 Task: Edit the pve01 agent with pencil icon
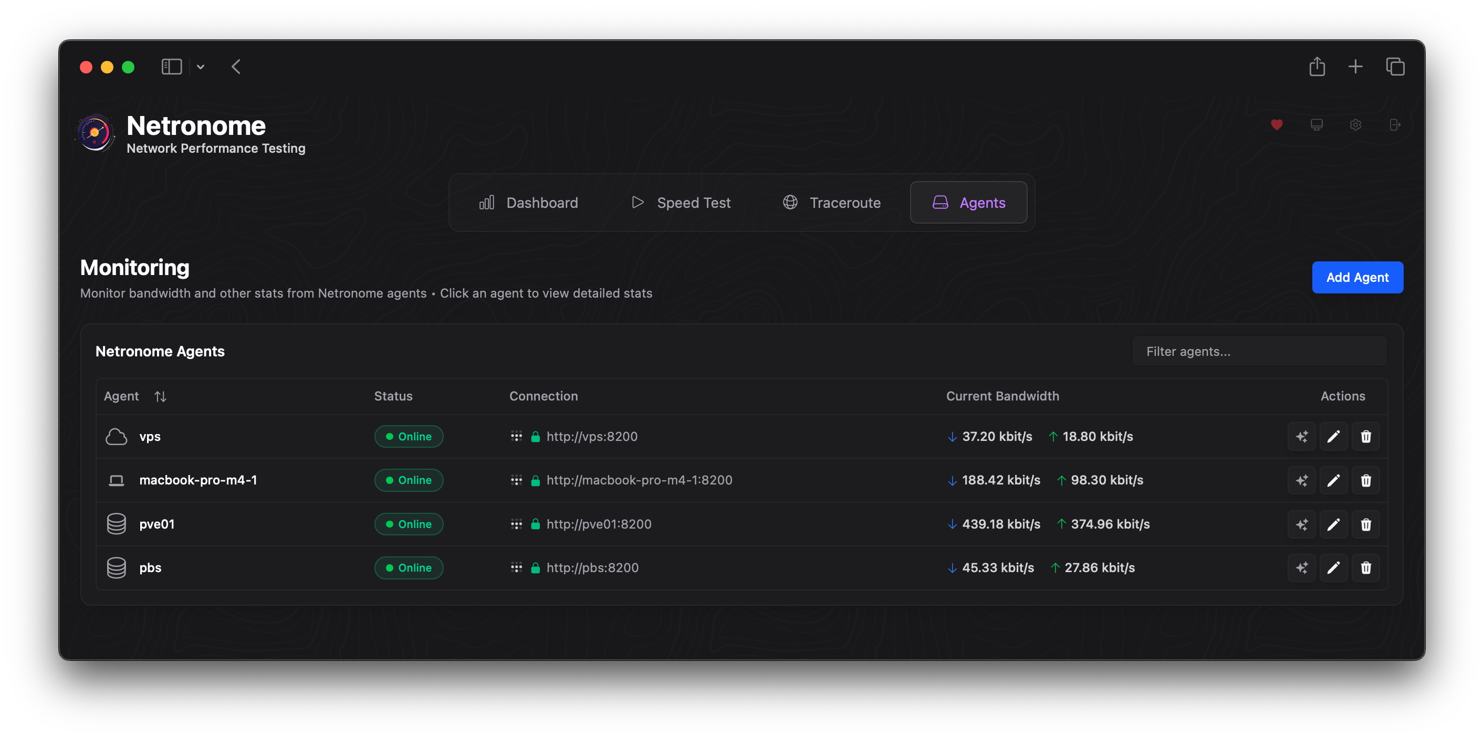(x=1334, y=524)
